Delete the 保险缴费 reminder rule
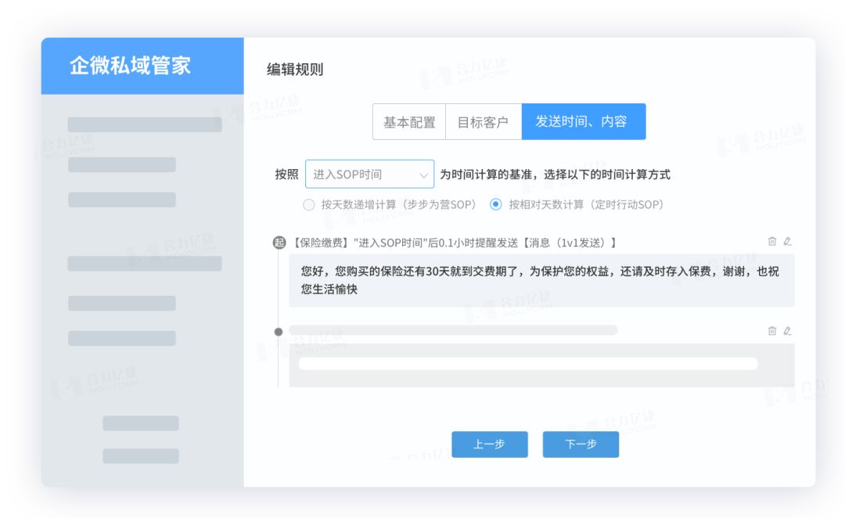 [x=772, y=242]
